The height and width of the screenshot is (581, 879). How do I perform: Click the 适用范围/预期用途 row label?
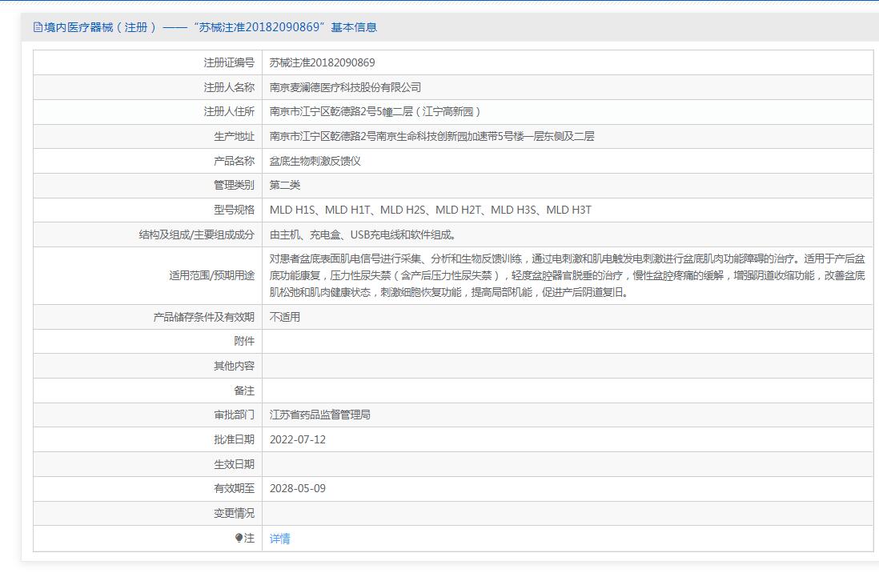coord(211,275)
